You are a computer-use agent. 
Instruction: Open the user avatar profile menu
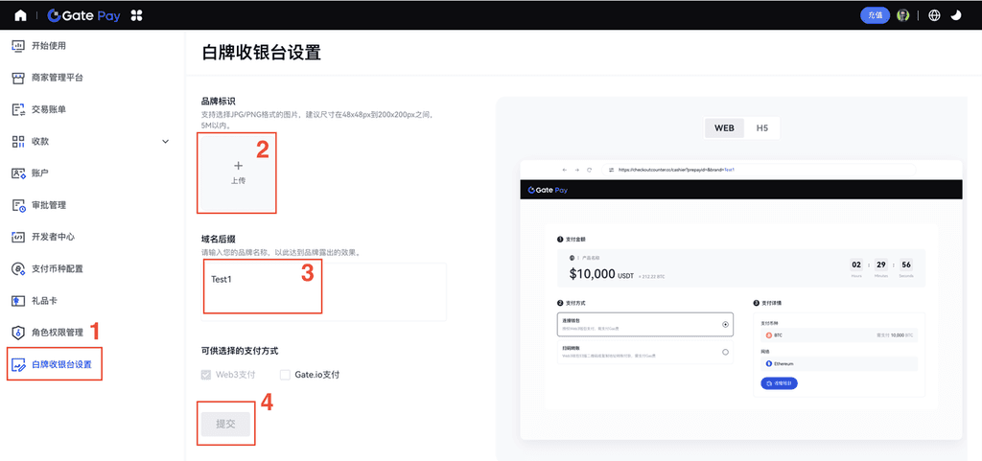click(x=902, y=15)
